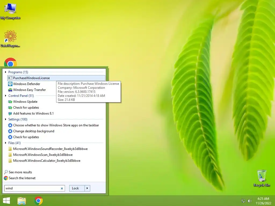Clear the search box with the X

click(x=62, y=189)
